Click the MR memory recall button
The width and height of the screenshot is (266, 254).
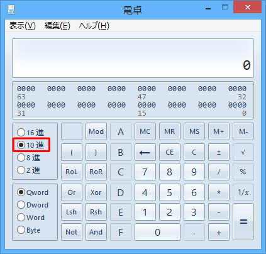pyautogui.click(x=170, y=131)
